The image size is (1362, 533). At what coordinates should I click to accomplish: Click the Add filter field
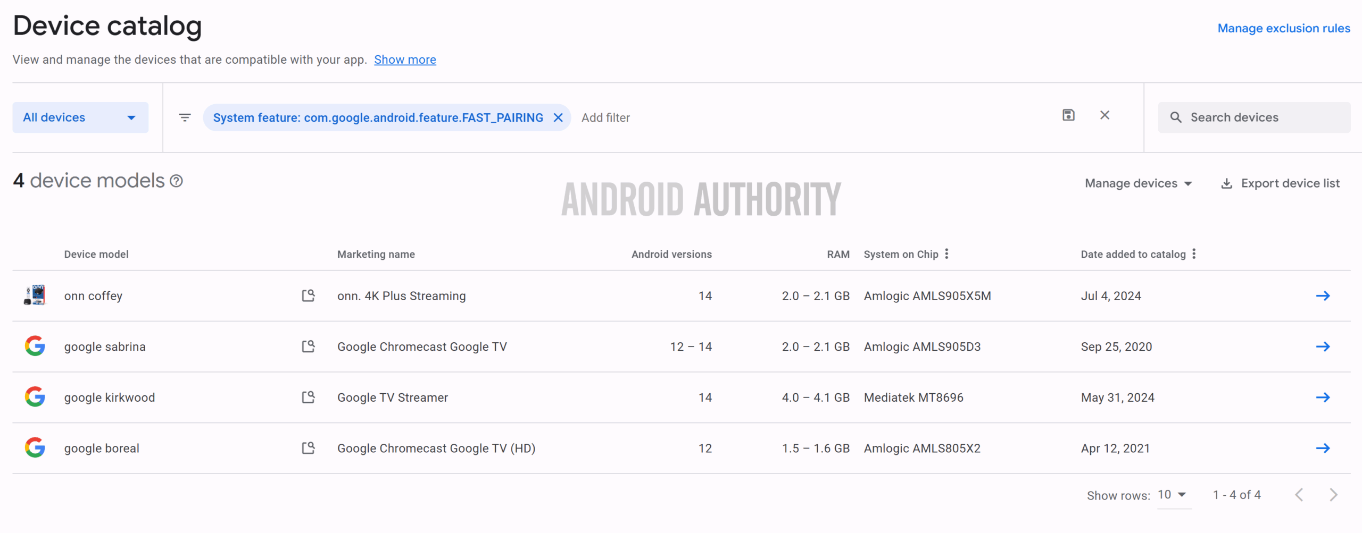pos(605,117)
